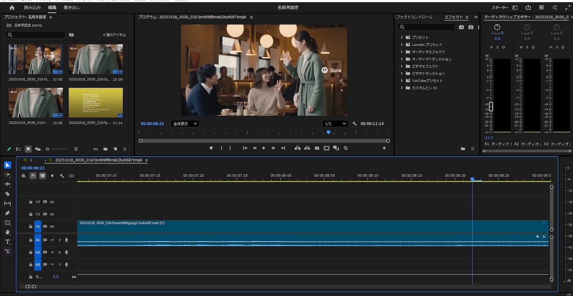
Task: Expand YouTubeプリセット folder
Action: 402,81
